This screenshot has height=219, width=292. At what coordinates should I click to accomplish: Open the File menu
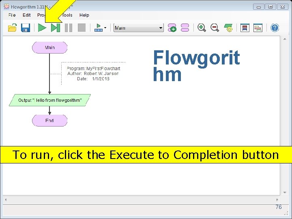[12, 15]
